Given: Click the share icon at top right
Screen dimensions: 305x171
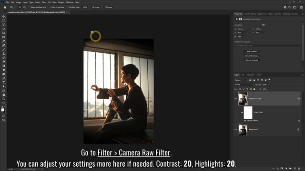Looking at the screenshot, I should point(301,7).
